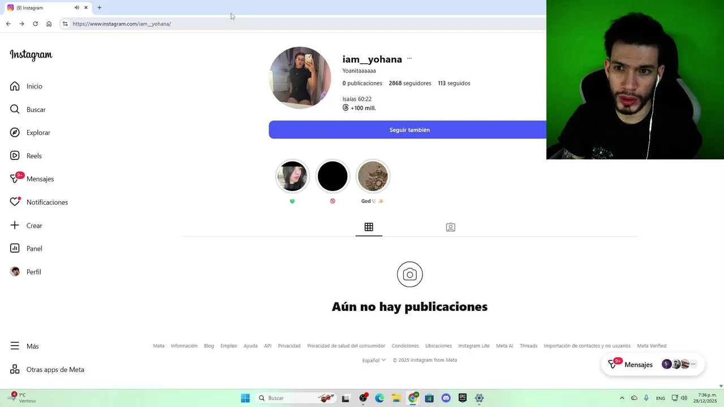The width and height of the screenshot is (724, 407).
Task: Open Importación de contactos y no usuarios
Action: click(x=587, y=346)
